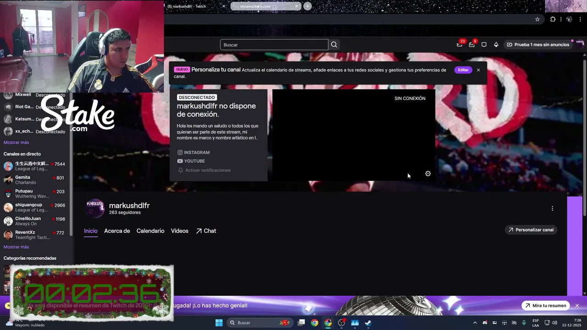Open Prime loot crown icon with 20 badge

click(460, 44)
